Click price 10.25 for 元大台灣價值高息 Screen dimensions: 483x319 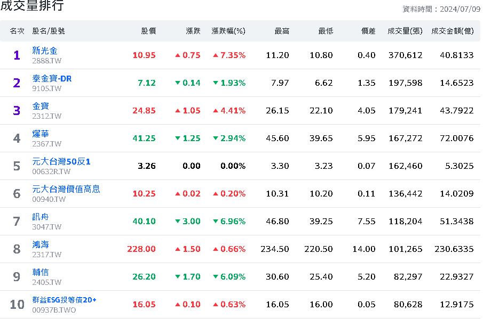[x=144, y=194]
